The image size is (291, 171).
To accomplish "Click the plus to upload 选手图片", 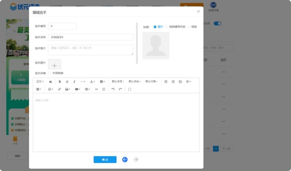I will pos(54,66).
